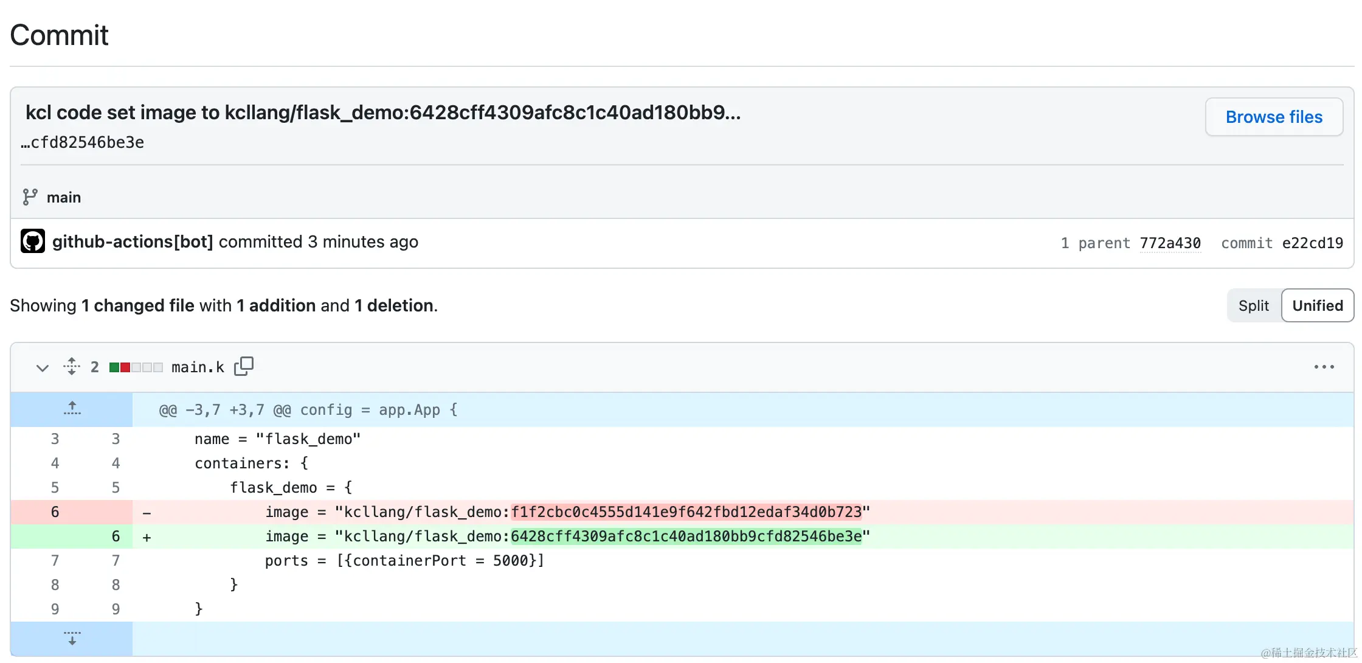This screenshot has height=663, width=1362.
Task: Click the github-actions[bot] avatar
Action: (33, 241)
